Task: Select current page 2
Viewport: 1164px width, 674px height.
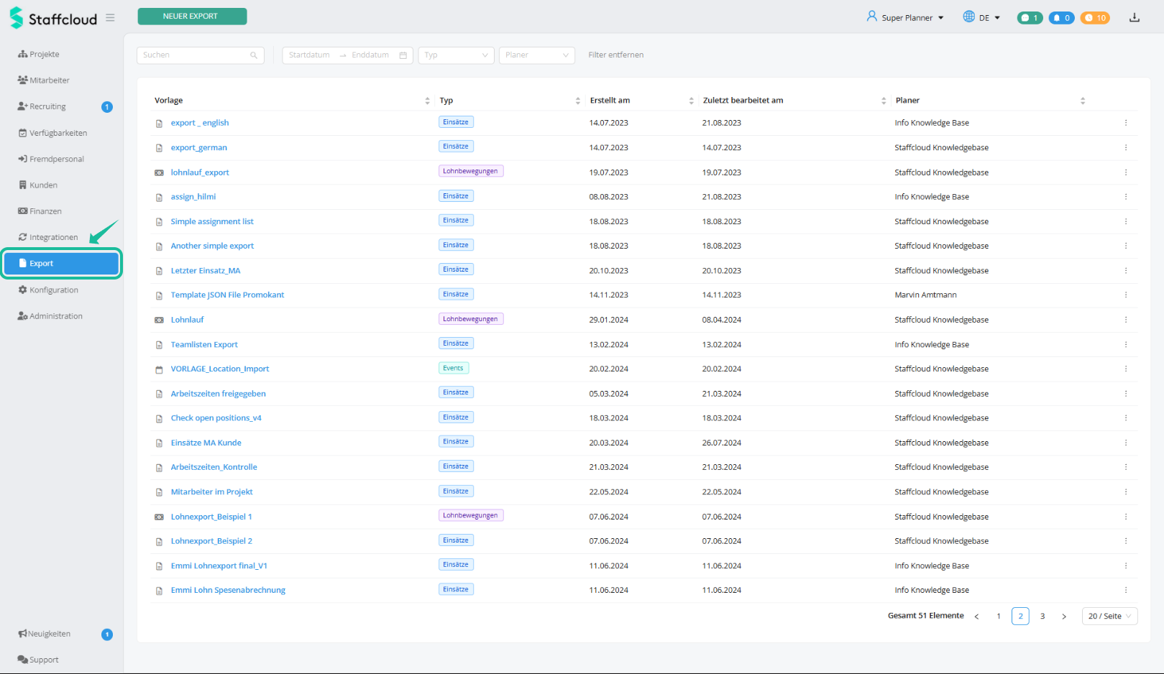Action: pyautogui.click(x=1020, y=617)
